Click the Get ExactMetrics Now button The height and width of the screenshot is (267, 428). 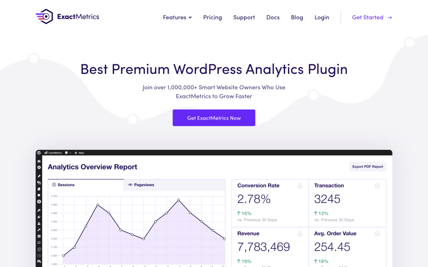point(214,118)
